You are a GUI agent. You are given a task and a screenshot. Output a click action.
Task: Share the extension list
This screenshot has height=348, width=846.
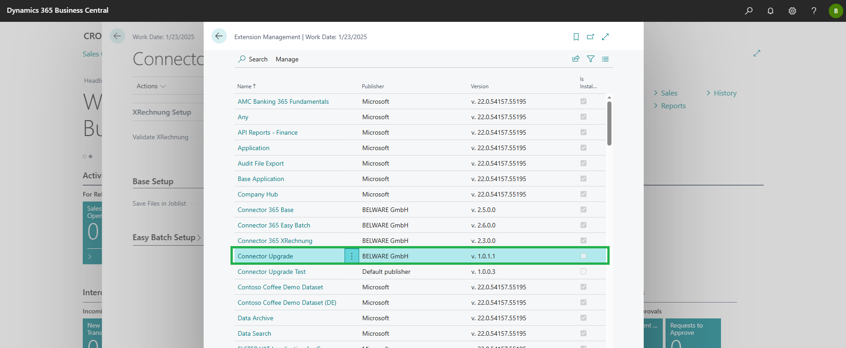pyautogui.click(x=576, y=59)
